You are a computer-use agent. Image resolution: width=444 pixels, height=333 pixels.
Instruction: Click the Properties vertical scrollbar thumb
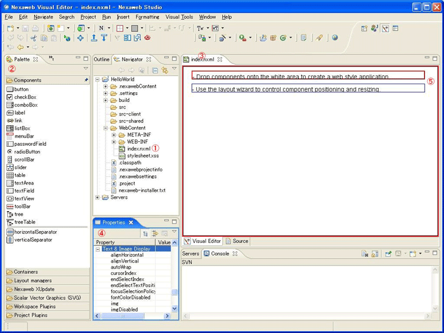[175, 292]
